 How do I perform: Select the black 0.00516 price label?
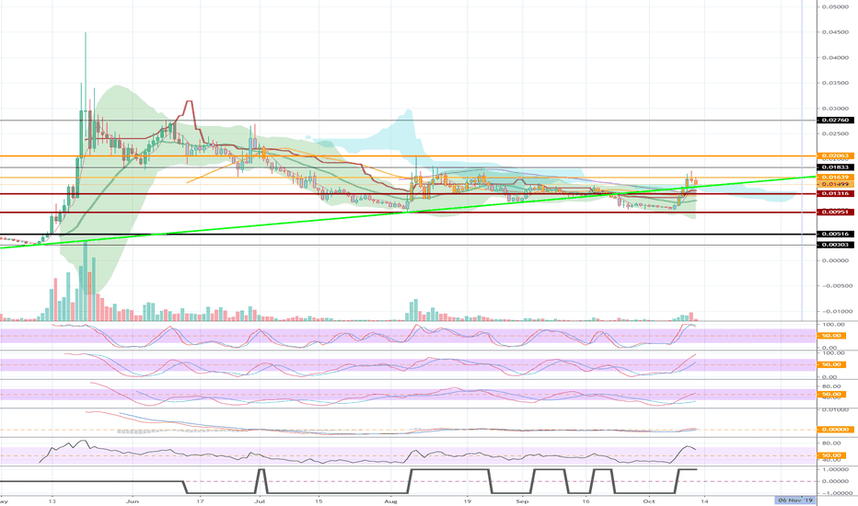[835, 234]
